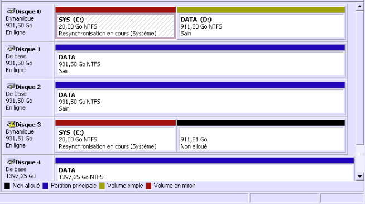365x204 pixels.
Task: Click the Disque 2 label
Action: tap(28, 87)
